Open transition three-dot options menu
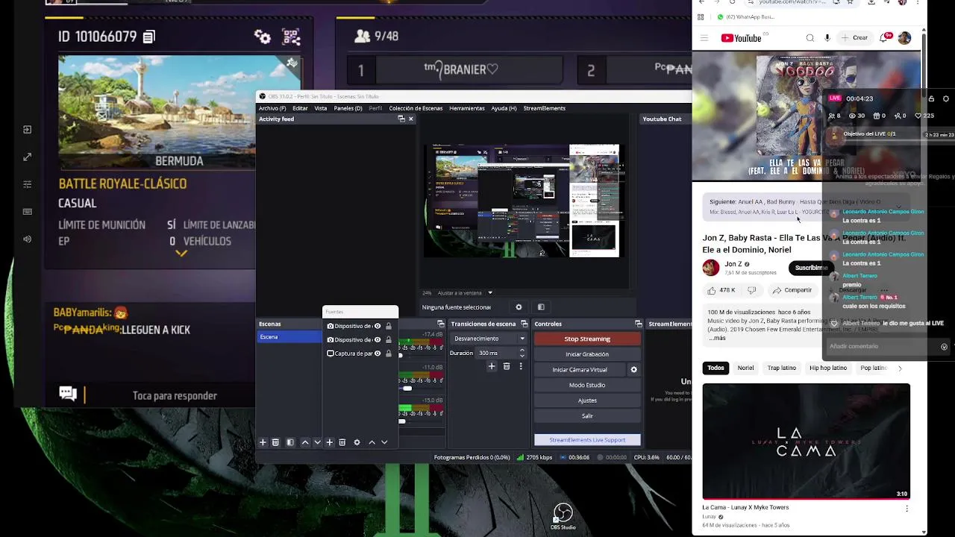 pyautogui.click(x=521, y=366)
